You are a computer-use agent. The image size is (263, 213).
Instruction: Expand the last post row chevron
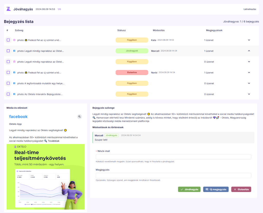coord(249,94)
